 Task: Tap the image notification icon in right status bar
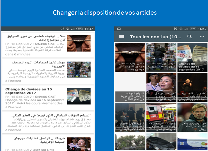tap(119, 29)
